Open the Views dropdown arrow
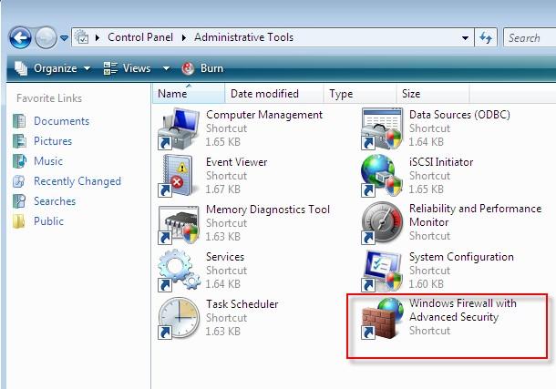 click(166, 68)
